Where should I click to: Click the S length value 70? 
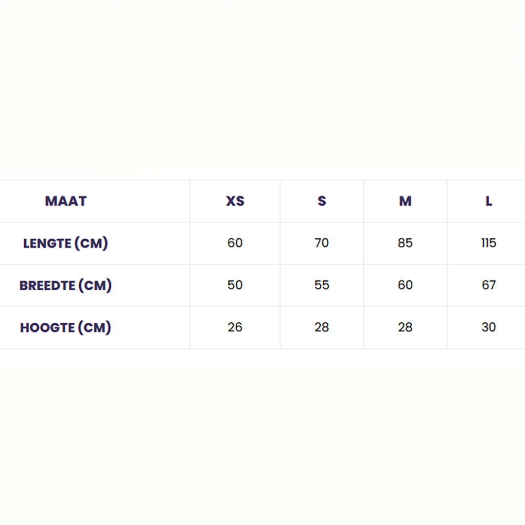click(322, 243)
